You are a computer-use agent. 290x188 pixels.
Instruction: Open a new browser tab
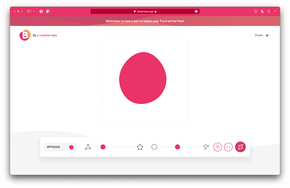pyautogui.click(x=275, y=11)
